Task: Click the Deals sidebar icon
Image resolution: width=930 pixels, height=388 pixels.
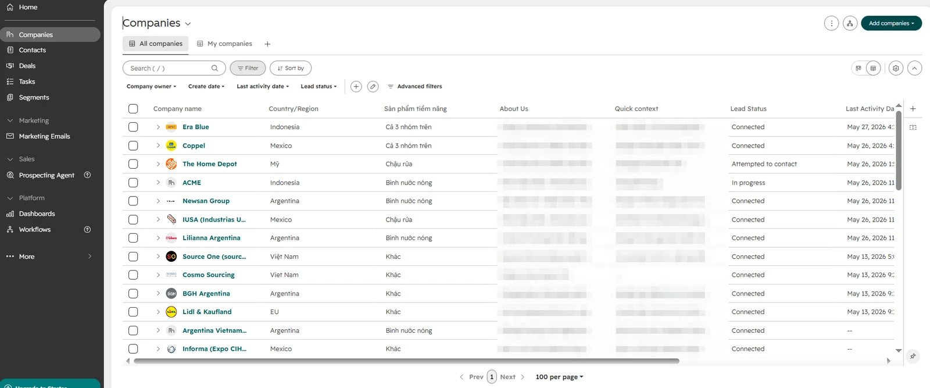Action: [x=10, y=66]
